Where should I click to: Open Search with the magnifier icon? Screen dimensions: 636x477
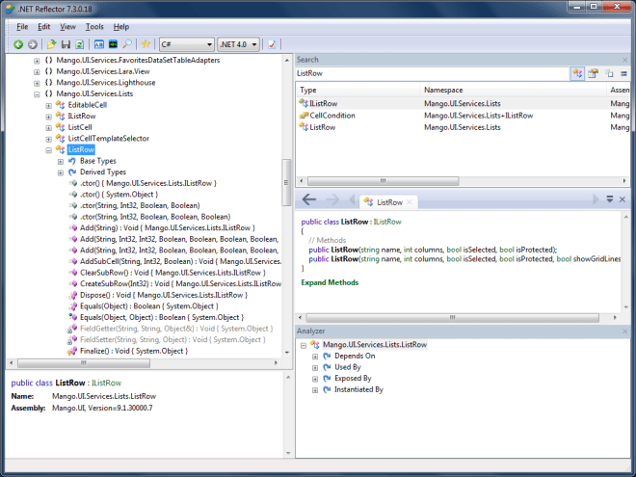(127, 44)
